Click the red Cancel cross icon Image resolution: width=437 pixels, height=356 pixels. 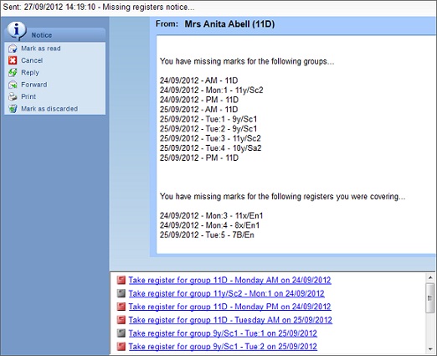(x=13, y=60)
